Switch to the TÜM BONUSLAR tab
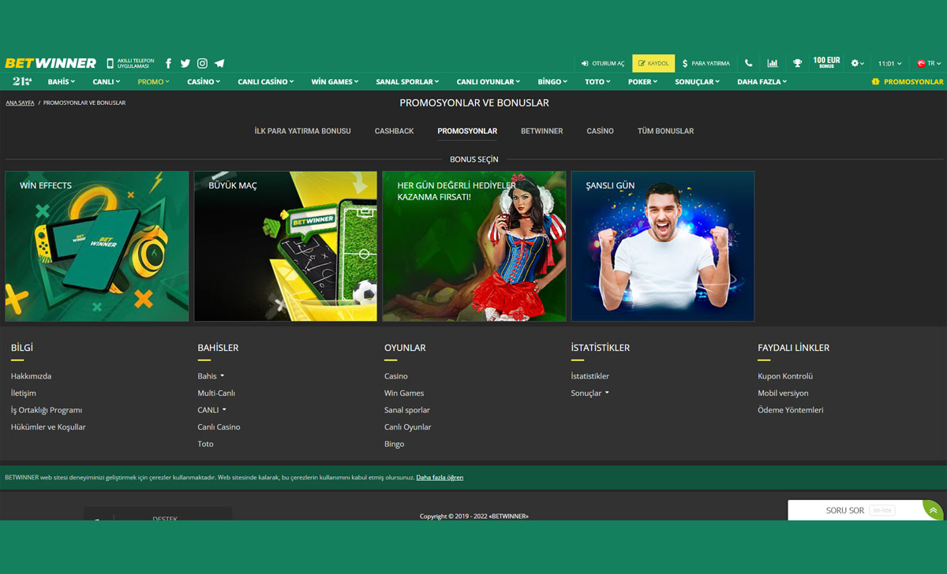Screen dimensions: 947x574 [665, 131]
